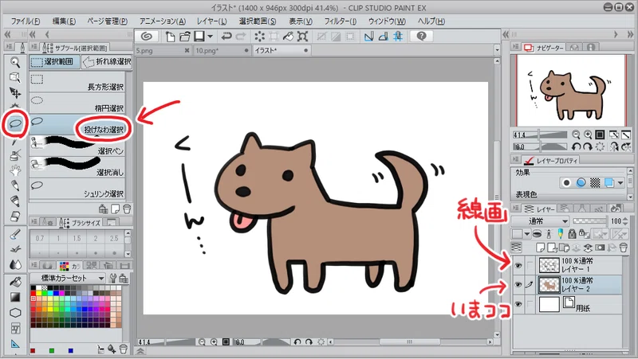Viewport: 638px width, 359px height.
Task: Toggle snap to special ruler icon
Action: point(384,37)
